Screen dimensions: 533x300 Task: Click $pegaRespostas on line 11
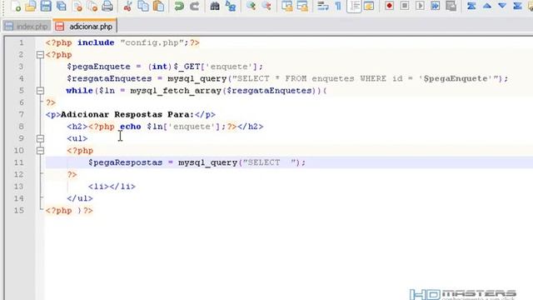coord(126,162)
